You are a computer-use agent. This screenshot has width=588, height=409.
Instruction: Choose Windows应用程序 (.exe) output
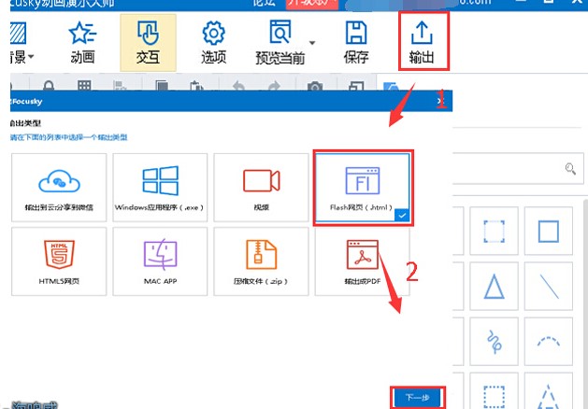160,188
